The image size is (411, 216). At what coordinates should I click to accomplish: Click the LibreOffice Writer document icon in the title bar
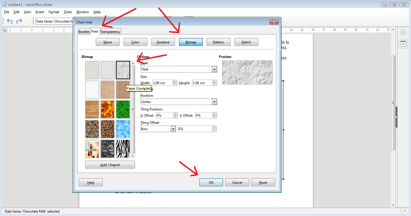[4, 5]
